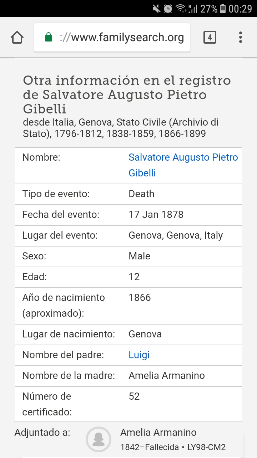Tap the certificate number 52 value
This screenshot has height=458, width=257.
click(134, 396)
